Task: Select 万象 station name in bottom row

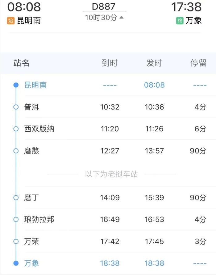Action: coord(32,263)
